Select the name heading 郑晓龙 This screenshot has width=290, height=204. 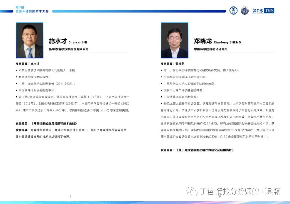coord(203,41)
